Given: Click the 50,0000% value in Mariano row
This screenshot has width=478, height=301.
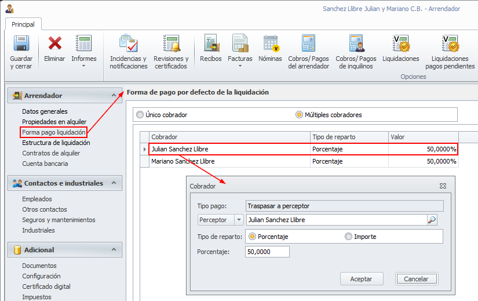Looking at the screenshot, I should coord(424,161).
